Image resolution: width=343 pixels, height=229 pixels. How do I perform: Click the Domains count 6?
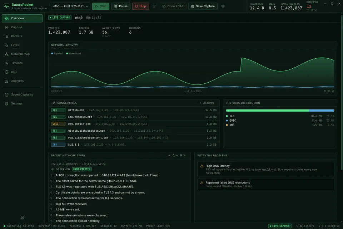tap(130, 32)
